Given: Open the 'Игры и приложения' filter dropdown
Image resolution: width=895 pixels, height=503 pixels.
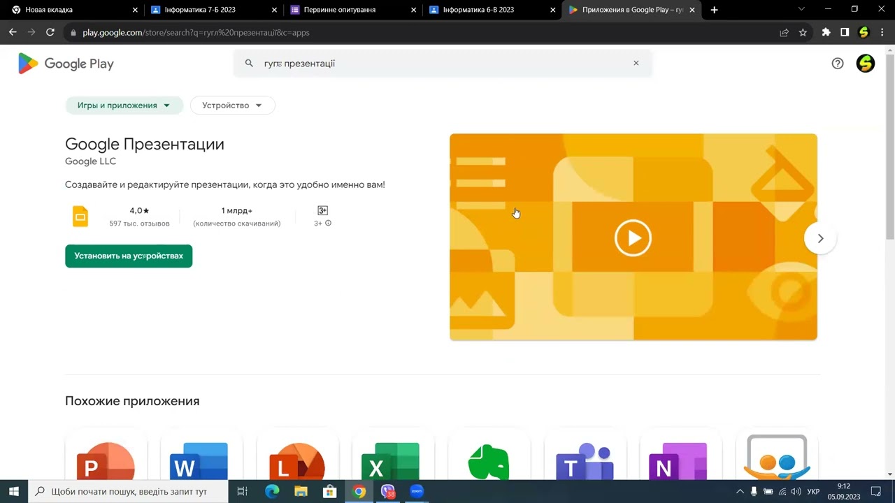Looking at the screenshot, I should [124, 105].
